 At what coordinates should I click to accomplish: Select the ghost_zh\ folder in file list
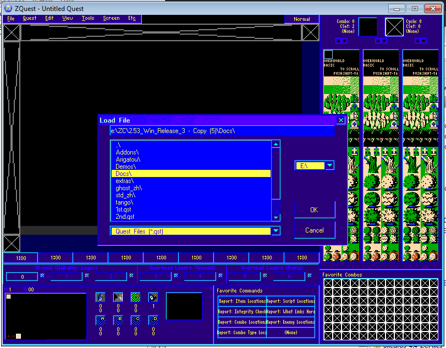[x=191, y=188]
